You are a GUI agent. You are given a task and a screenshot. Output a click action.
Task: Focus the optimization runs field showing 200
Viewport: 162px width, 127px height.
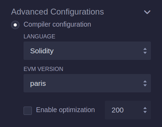(128, 110)
